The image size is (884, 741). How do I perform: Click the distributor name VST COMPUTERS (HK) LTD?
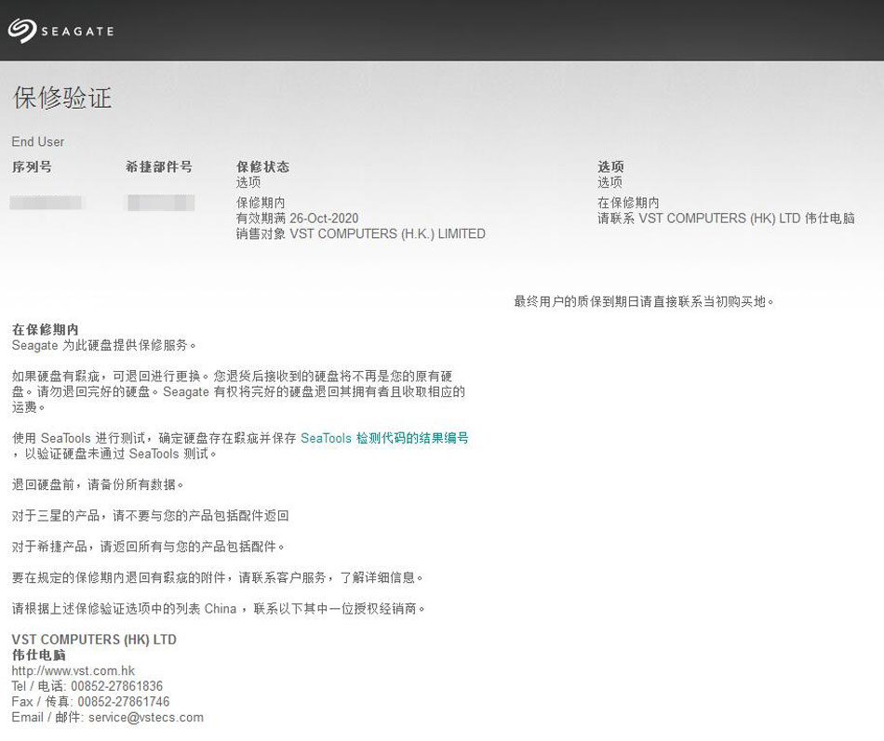tap(93, 640)
